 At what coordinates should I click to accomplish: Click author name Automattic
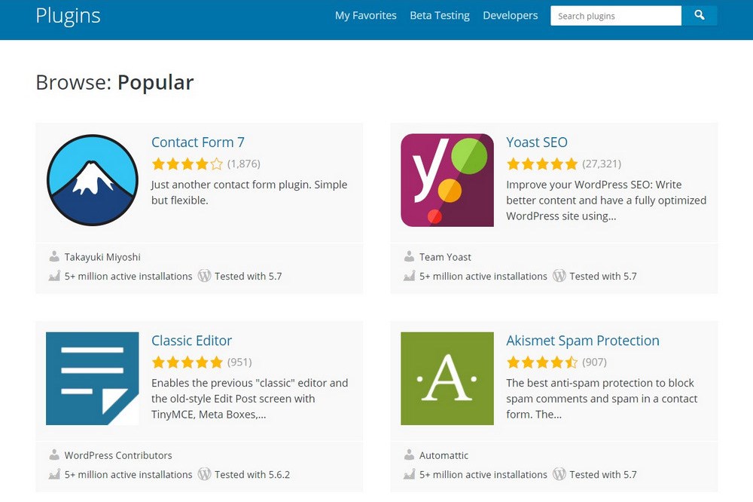click(x=444, y=455)
